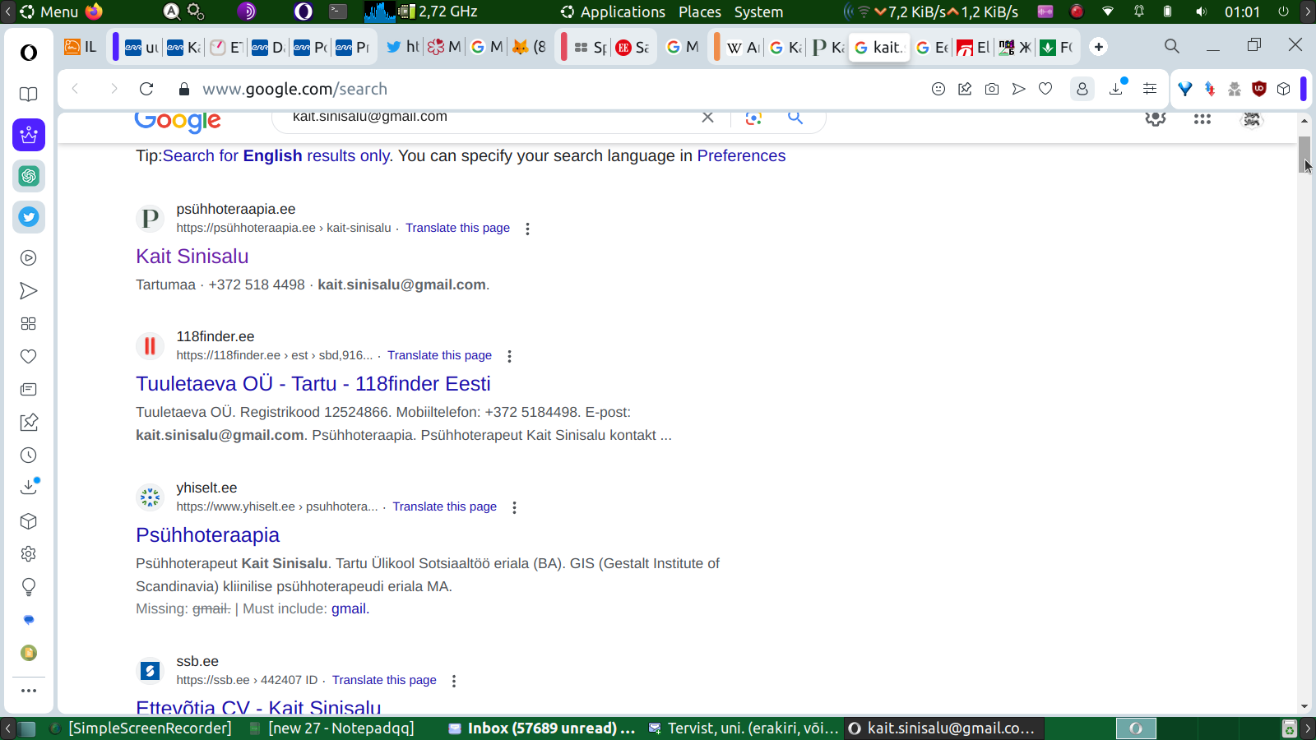Open options menu for psühhoteraapia.ee result
This screenshot has width=1316, height=740.
pyautogui.click(x=528, y=229)
